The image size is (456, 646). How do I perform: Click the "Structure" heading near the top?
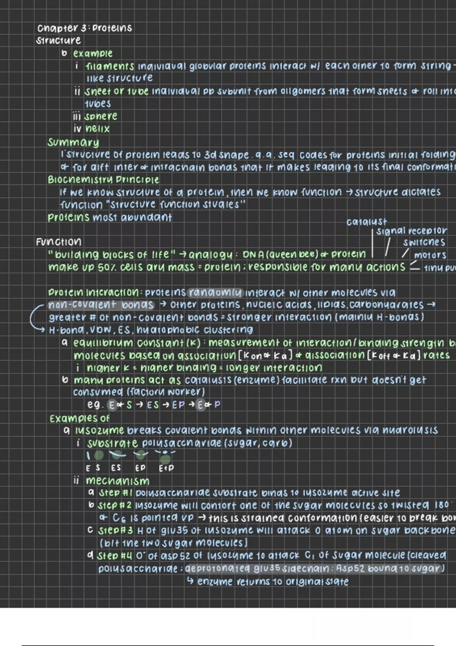pyautogui.click(x=58, y=40)
